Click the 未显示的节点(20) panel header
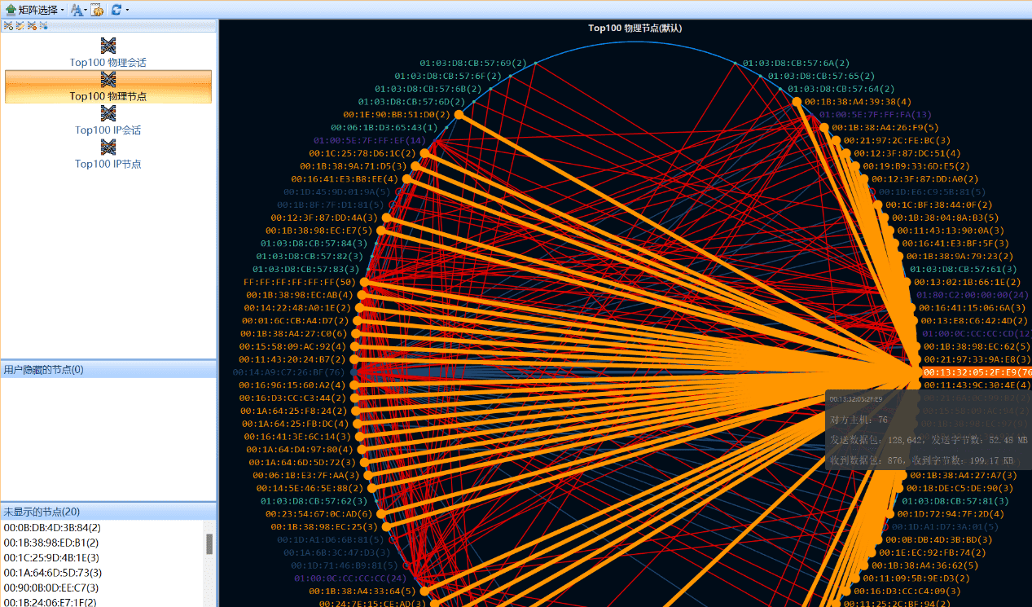Screen dimensions: 1032x607 (x=108, y=512)
